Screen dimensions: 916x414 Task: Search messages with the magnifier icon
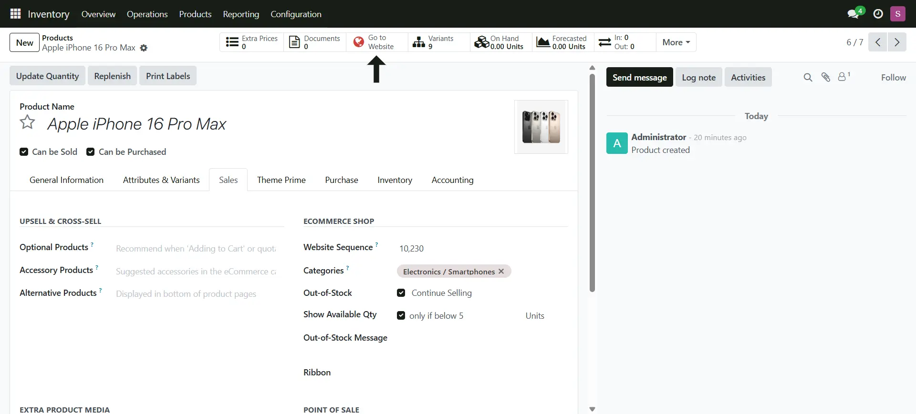[x=807, y=77]
